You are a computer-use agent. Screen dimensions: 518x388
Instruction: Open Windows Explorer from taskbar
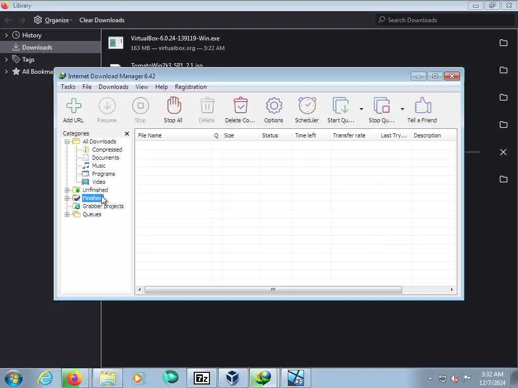point(108,378)
